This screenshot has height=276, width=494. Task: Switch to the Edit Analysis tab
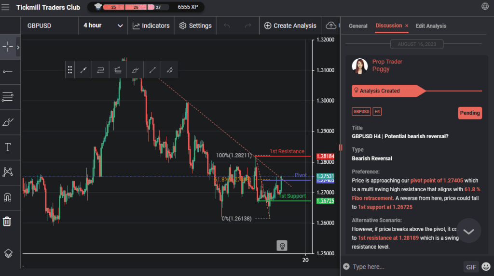(431, 26)
